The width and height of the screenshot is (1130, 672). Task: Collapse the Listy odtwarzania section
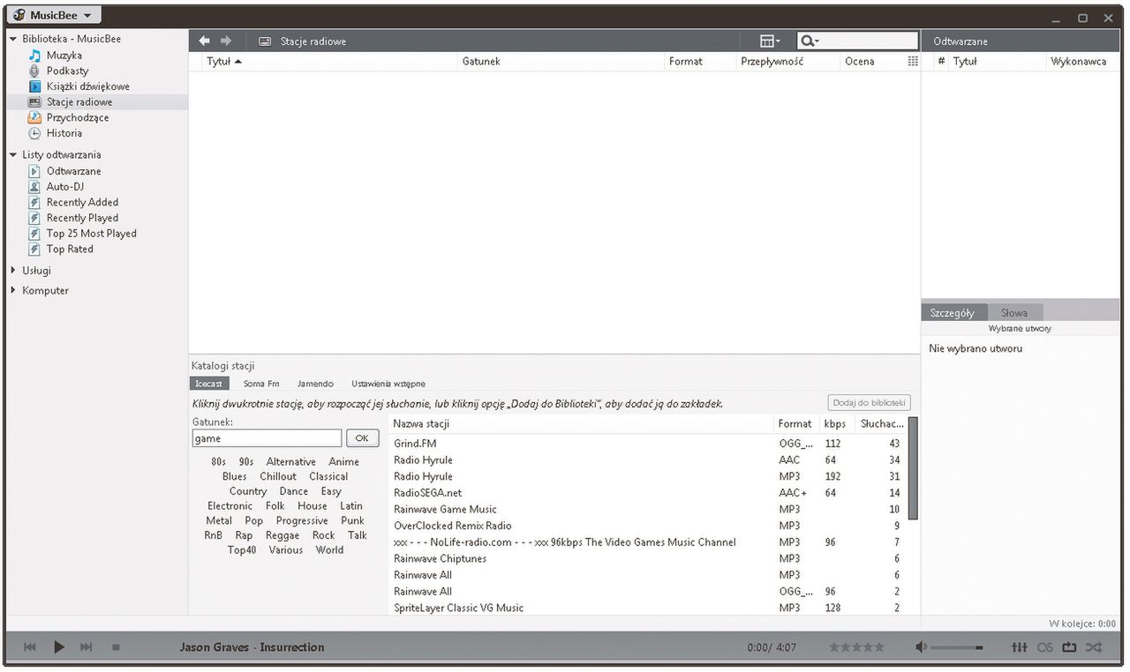(13, 154)
